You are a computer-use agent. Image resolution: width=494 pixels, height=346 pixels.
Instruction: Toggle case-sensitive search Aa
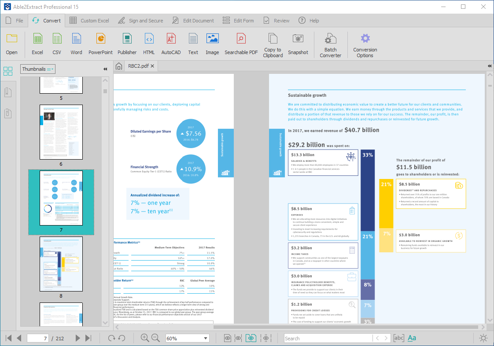[412, 338]
